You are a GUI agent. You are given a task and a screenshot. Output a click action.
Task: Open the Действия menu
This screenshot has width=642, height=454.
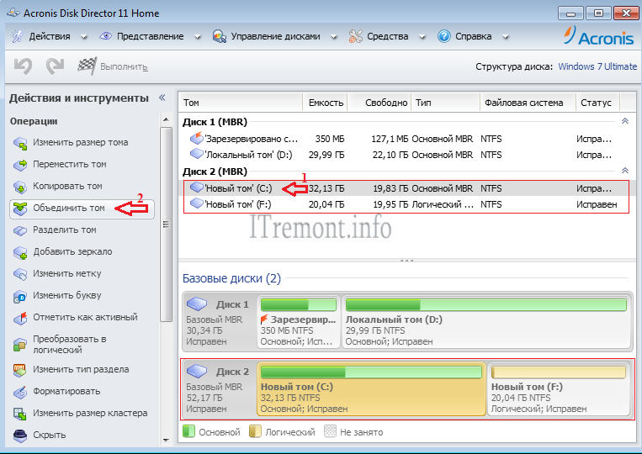tap(50, 36)
